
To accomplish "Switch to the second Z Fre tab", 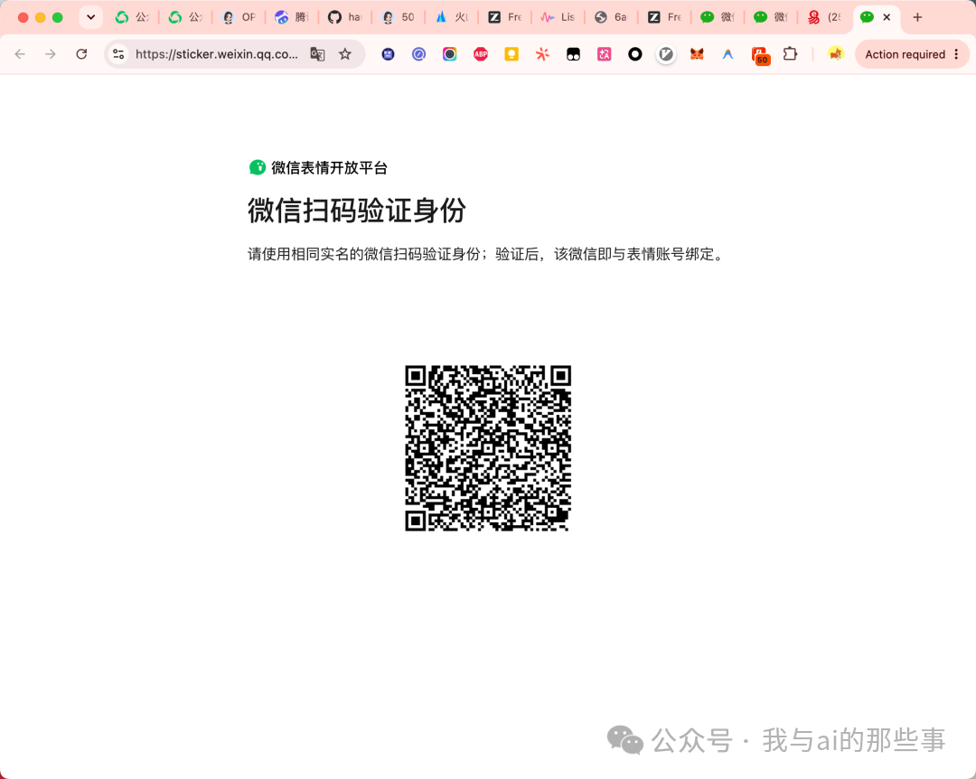I will coord(665,17).
